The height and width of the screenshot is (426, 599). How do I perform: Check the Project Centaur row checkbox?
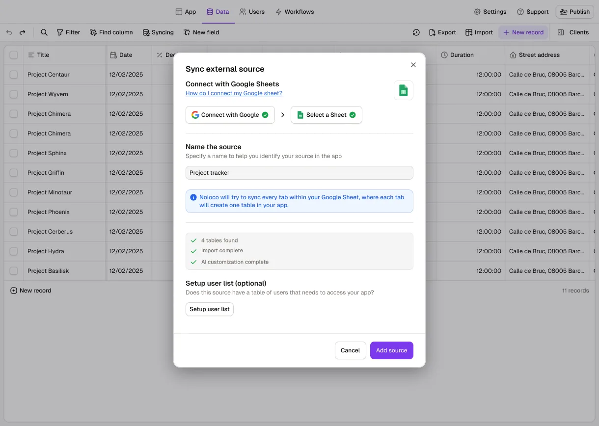click(14, 75)
